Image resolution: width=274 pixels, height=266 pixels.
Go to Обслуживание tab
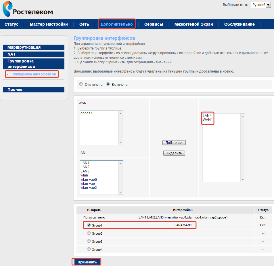(x=239, y=24)
